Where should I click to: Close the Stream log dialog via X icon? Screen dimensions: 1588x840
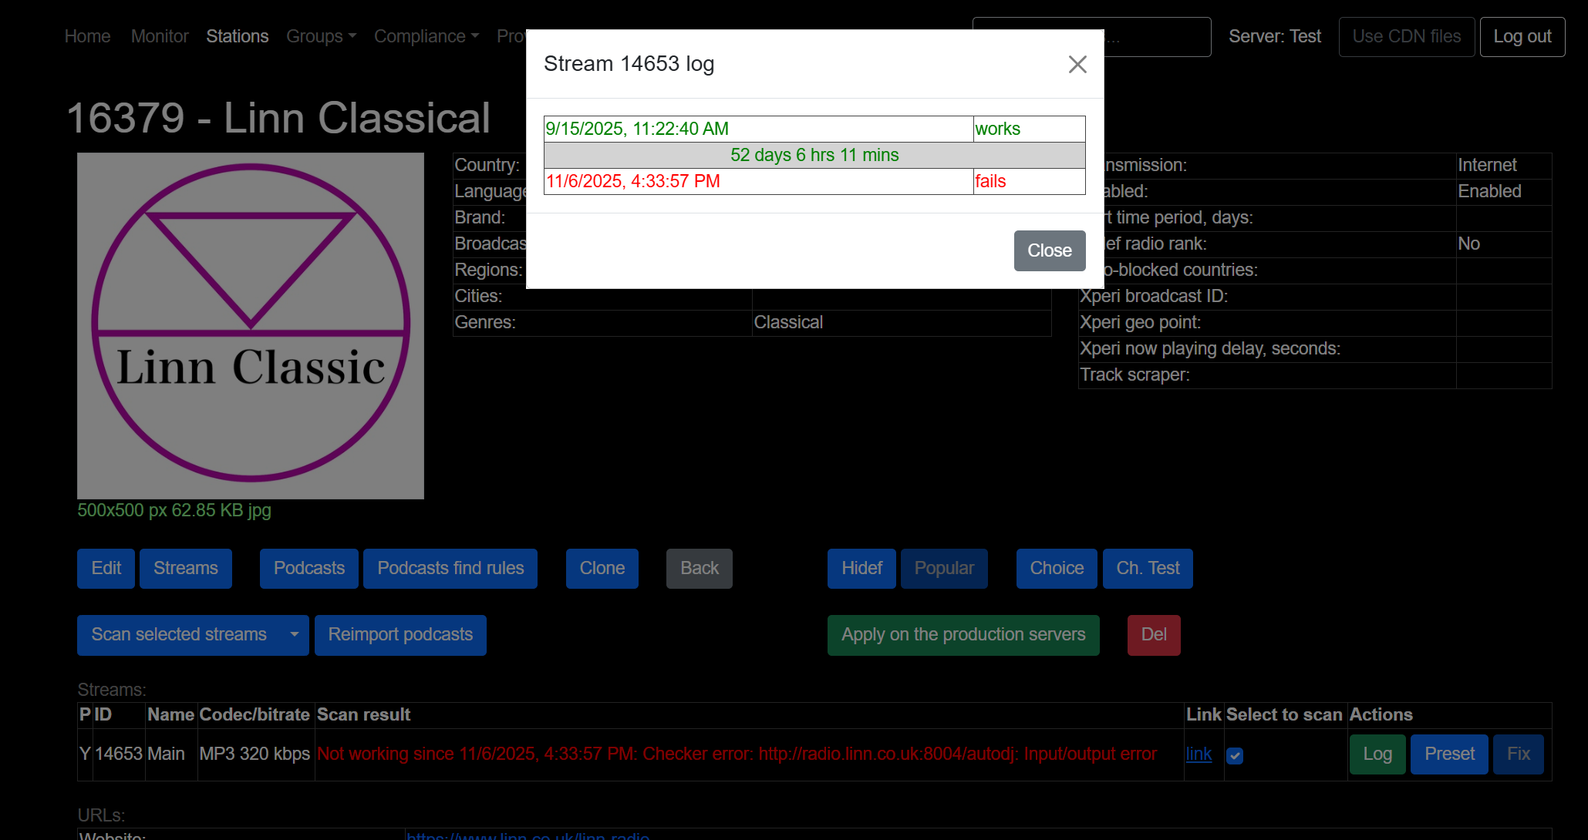(x=1077, y=64)
